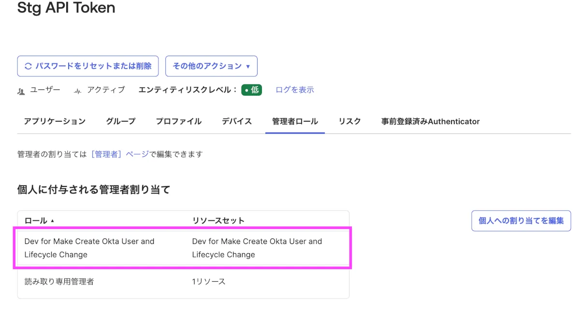Screen dimensions: 580x316
Task: Select the Dev for Make role name cell
Action: click(x=89, y=248)
